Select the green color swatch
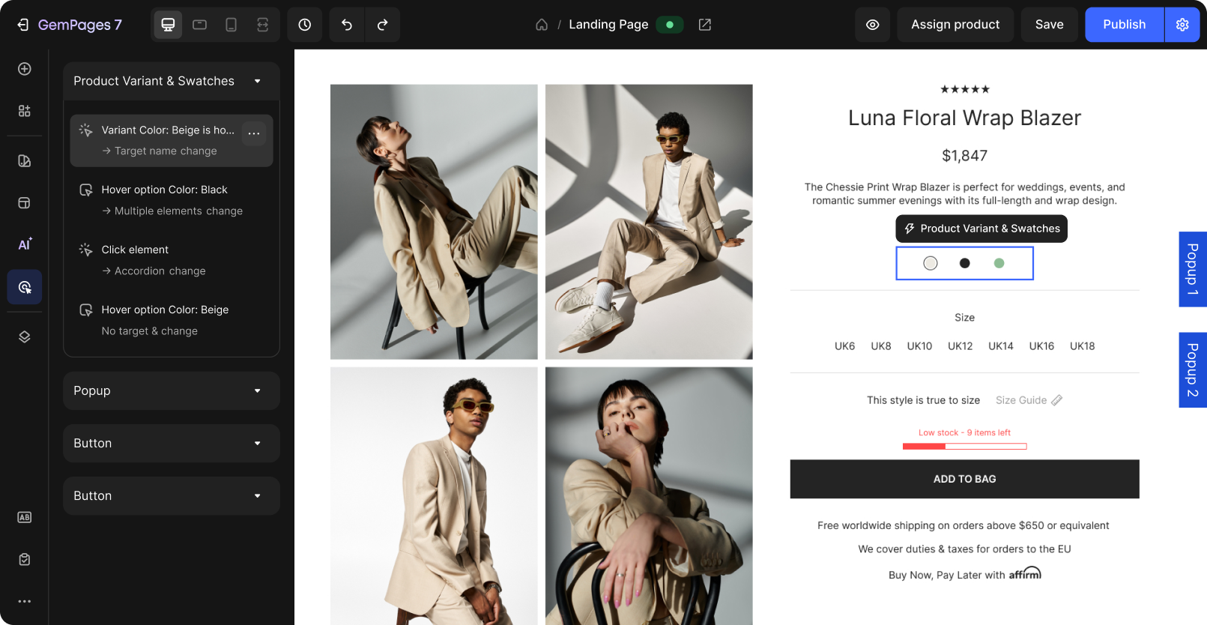The image size is (1207, 625). pyautogui.click(x=999, y=263)
